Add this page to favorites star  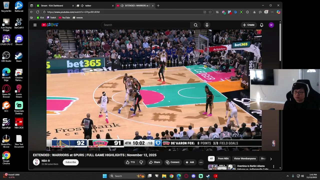point(210,12)
